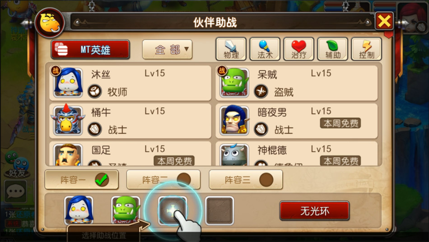Tap the yellow MT avatar badge
This screenshot has width=429, height=242.
[x=50, y=23]
